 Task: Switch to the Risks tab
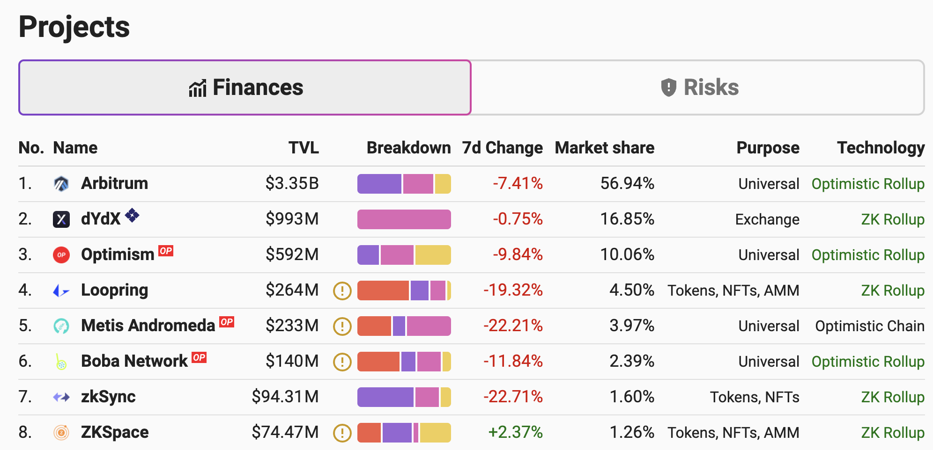click(698, 87)
